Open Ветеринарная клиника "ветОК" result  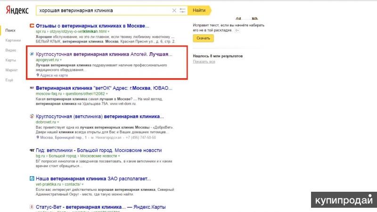(x=104, y=88)
